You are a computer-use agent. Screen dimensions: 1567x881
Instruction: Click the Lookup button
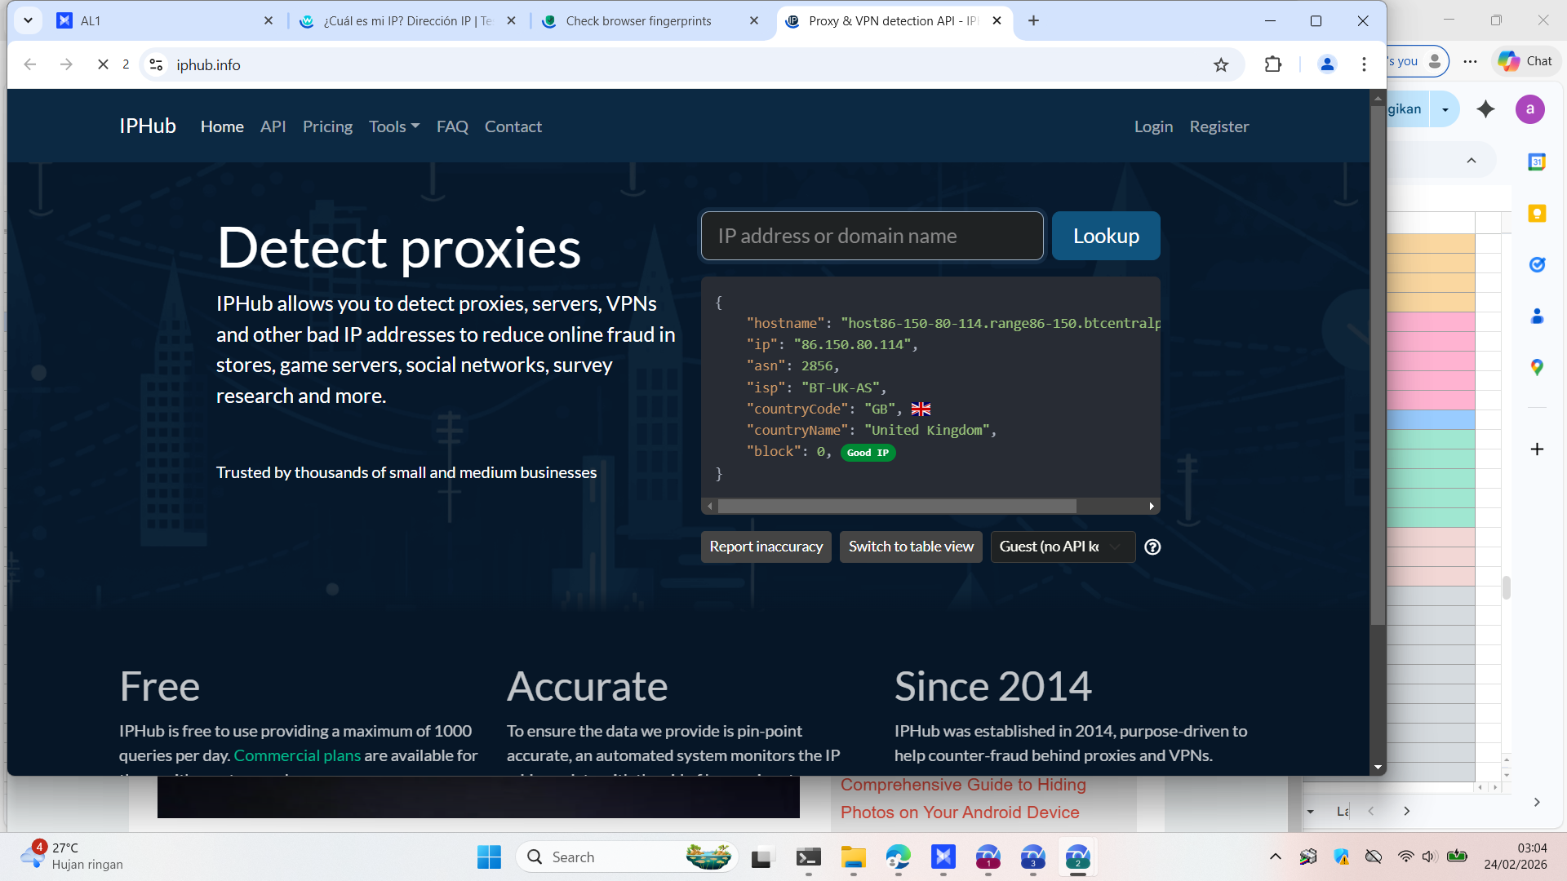(1106, 236)
